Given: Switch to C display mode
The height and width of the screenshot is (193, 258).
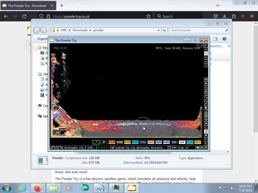Looking at the screenshot, I should 206,66.
